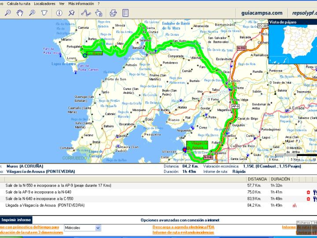Click the information (i) tool icon
Viewport: 317px width, 238px height.
click(59, 13)
